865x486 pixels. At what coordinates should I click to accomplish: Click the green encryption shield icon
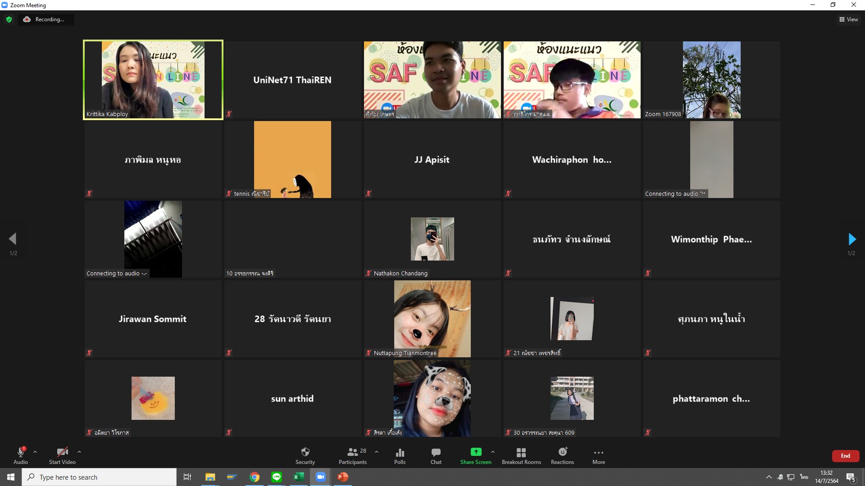9,19
